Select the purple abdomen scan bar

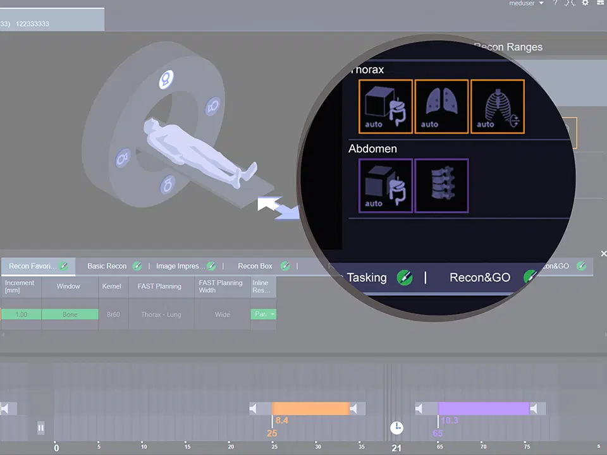(x=484, y=409)
